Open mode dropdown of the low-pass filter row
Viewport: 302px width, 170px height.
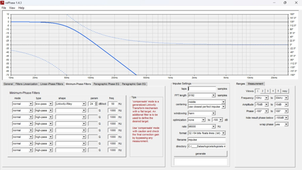[x=22, y=104]
